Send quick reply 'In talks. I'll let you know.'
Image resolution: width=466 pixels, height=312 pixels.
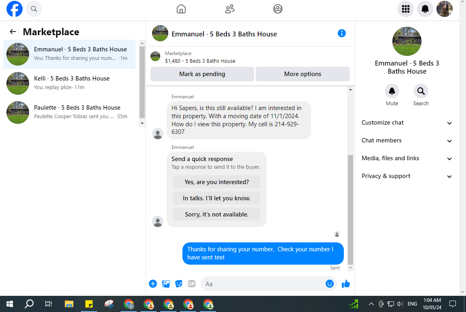pyautogui.click(x=216, y=198)
